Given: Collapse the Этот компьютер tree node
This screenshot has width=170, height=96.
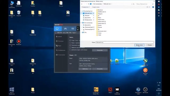Looking at the screenshot, I should (81, 23).
